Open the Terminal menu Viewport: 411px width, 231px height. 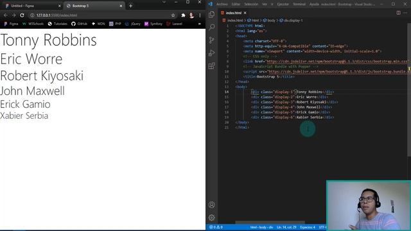pos(299,4)
